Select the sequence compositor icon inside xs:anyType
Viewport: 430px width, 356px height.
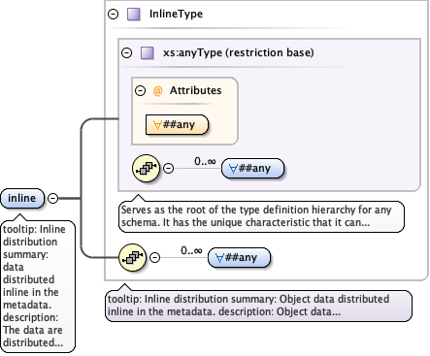[147, 168]
